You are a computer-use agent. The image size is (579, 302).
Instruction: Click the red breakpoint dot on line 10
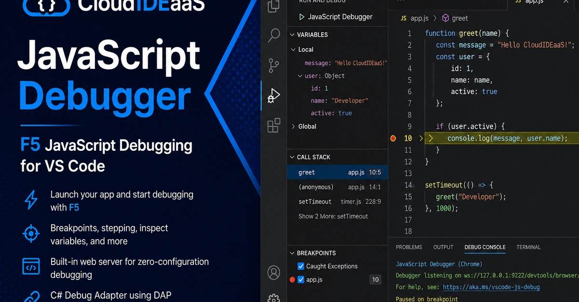coord(393,138)
